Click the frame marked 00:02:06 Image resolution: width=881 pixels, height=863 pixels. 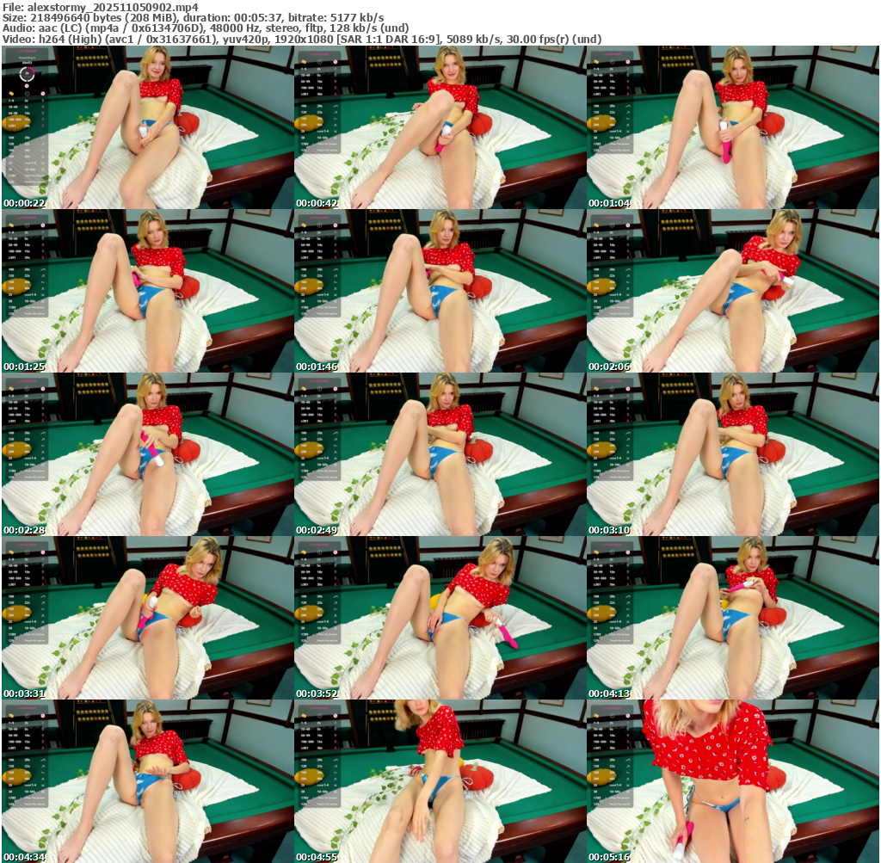pos(732,291)
